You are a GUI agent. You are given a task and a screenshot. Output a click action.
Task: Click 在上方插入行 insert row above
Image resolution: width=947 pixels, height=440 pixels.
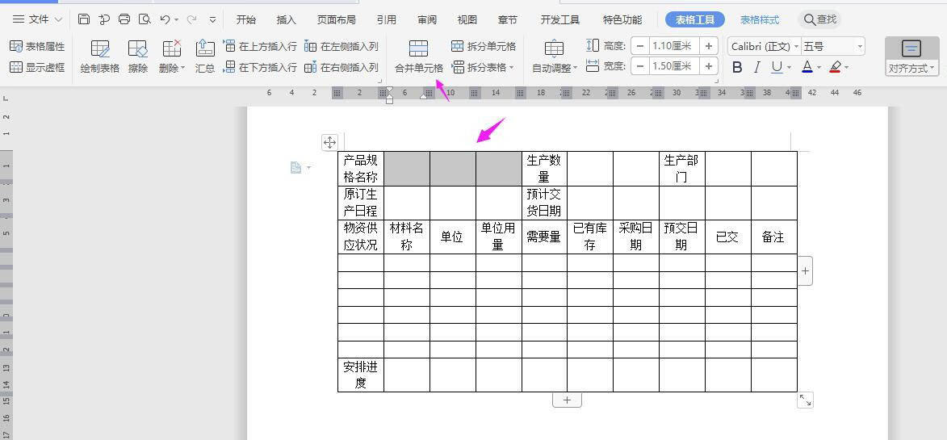(260, 47)
